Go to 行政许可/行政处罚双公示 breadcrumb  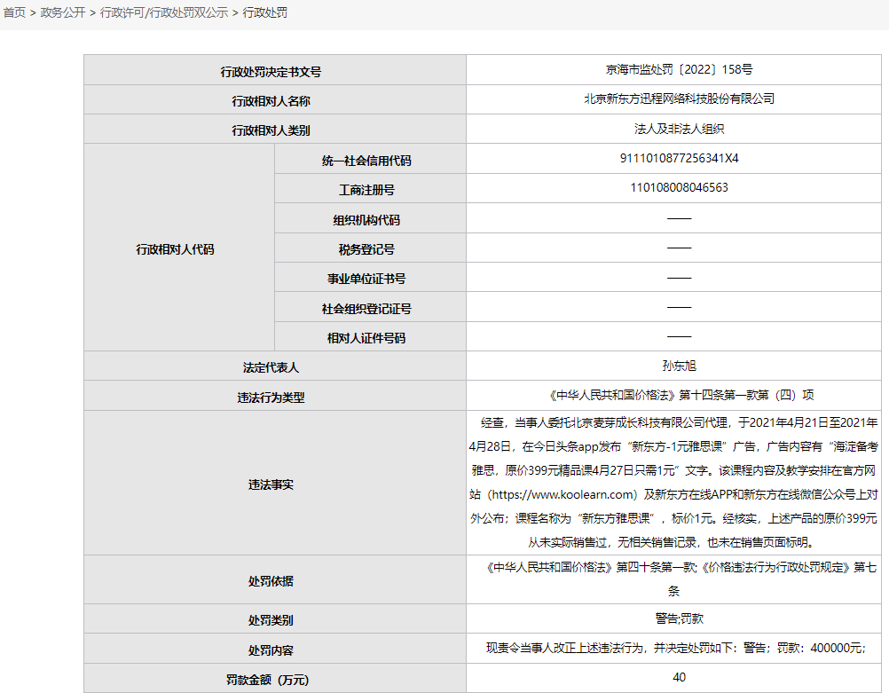pyautogui.click(x=163, y=13)
